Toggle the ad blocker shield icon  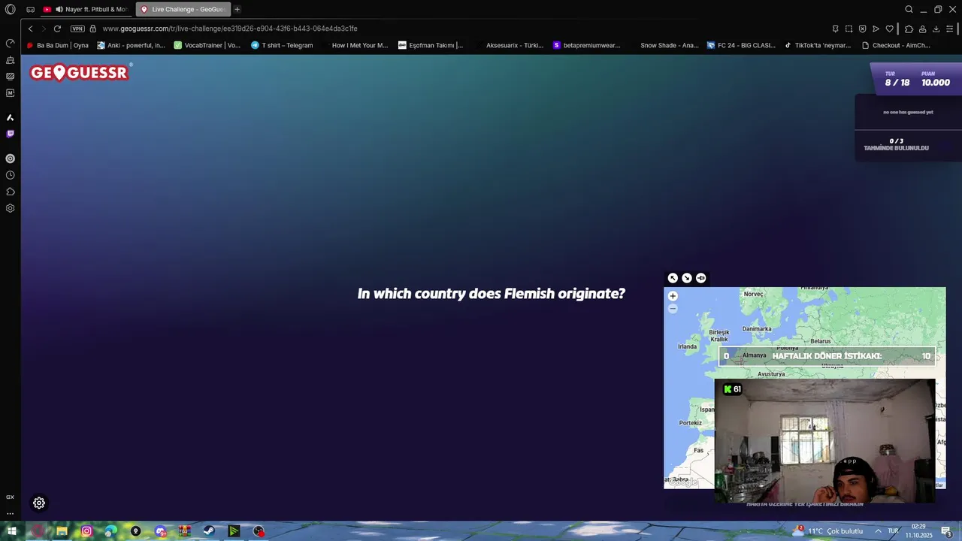[x=862, y=29]
